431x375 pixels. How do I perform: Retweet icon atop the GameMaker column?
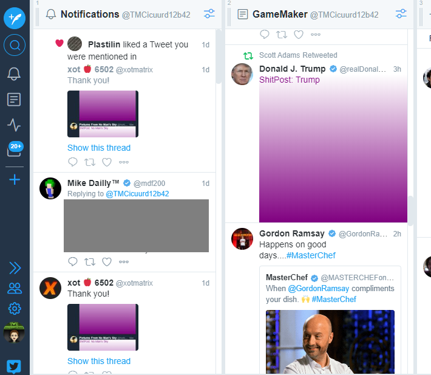click(282, 35)
